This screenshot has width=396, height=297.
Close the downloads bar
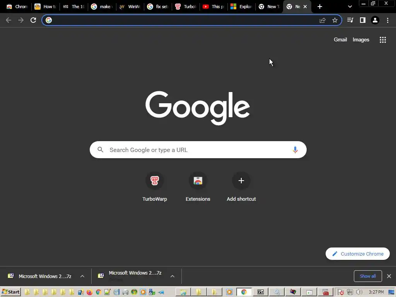tap(389, 276)
